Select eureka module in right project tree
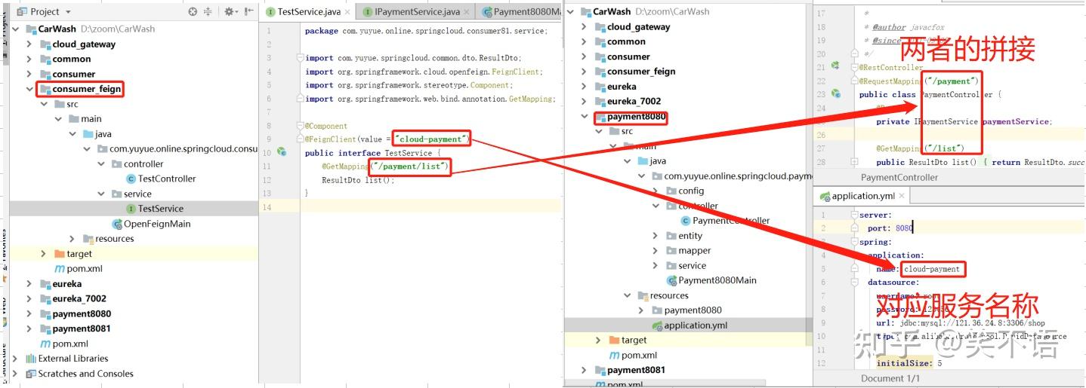 (x=622, y=87)
